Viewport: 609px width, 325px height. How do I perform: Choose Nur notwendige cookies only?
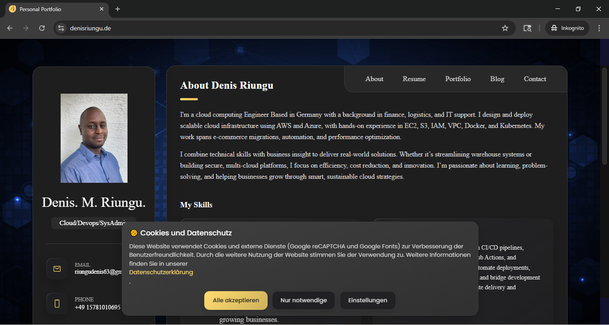point(304,300)
